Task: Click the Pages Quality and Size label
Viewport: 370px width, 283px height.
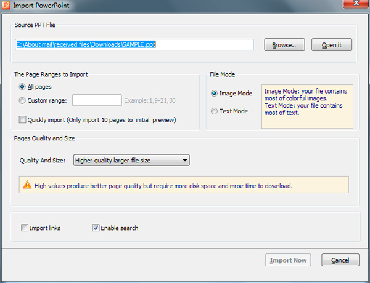Action: (44, 138)
